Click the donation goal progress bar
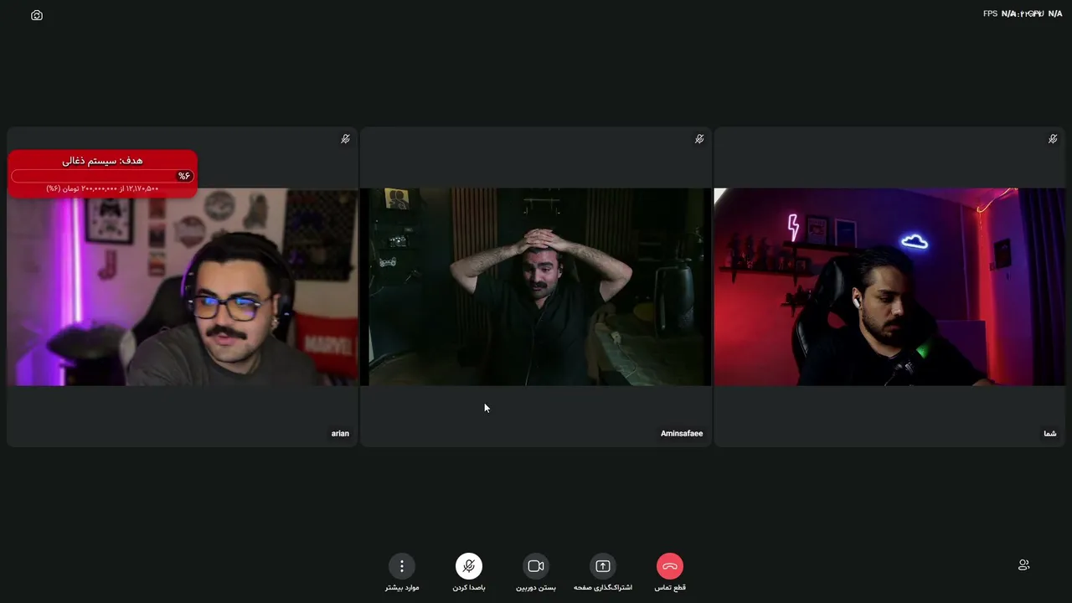This screenshot has width=1072, height=603. (x=102, y=176)
